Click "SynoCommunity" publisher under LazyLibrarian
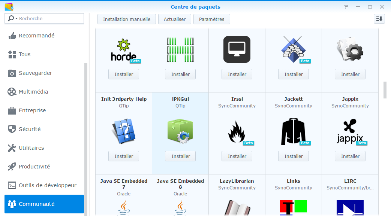Screen dimensions: 391x216 coord(237,188)
